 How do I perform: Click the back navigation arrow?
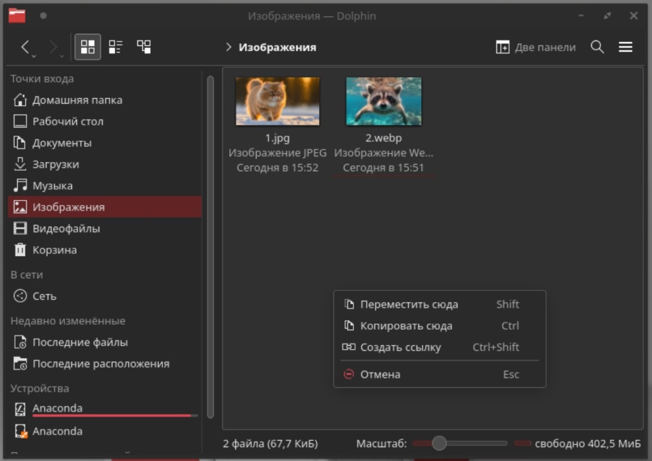[x=25, y=47]
